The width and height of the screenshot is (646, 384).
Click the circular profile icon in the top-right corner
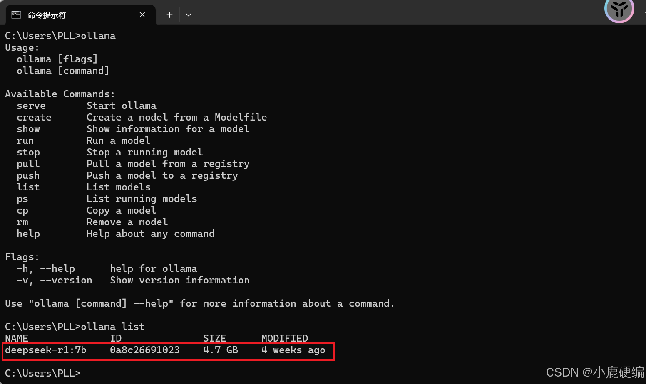(619, 9)
